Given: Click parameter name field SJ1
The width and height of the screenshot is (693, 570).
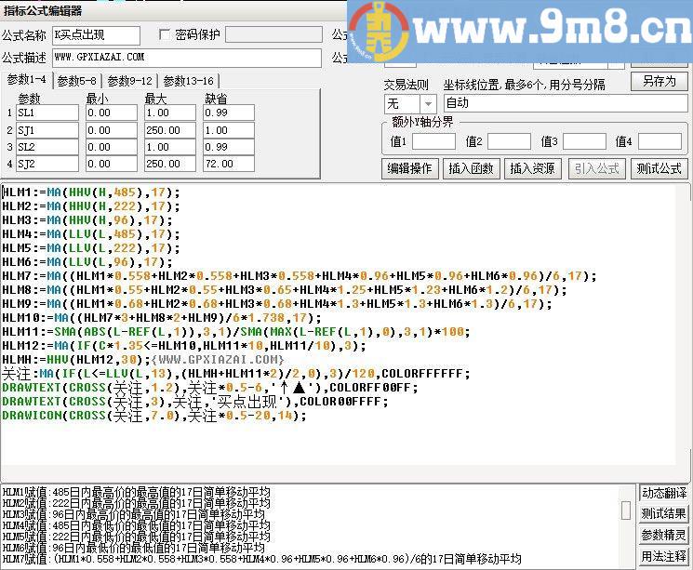Looking at the screenshot, I should coord(47,130).
